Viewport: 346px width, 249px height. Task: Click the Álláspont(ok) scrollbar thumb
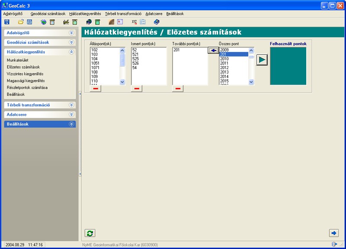tap(122, 60)
